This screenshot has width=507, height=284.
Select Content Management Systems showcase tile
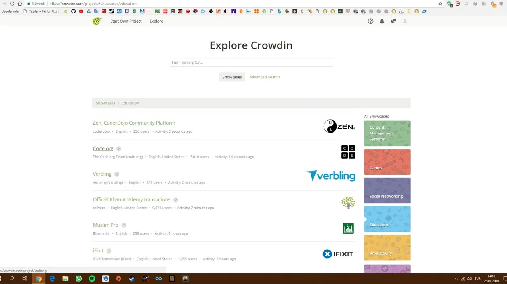pos(387,133)
